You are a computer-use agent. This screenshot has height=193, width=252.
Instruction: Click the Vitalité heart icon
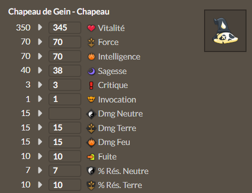click(x=91, y=28)
